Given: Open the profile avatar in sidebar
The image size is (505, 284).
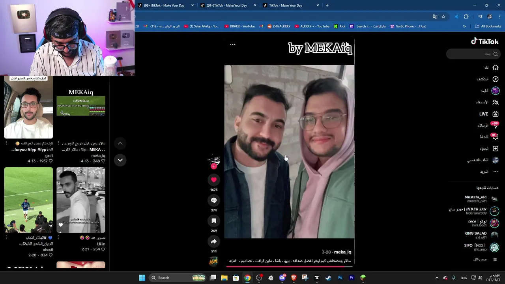Looking at the screenshot, I should click(x=496, y=160).
